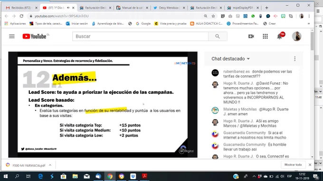The height and width of the screenshot is (181, 323).
Task: Click Maletas y Mochilas chat username
Action: pos(240,109)
